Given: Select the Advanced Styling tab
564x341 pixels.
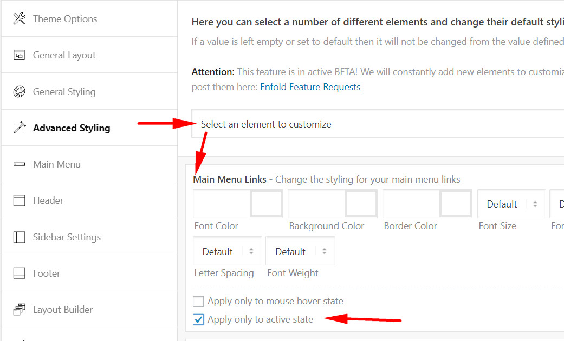Looking at the screenshot, I should point(89,128).
